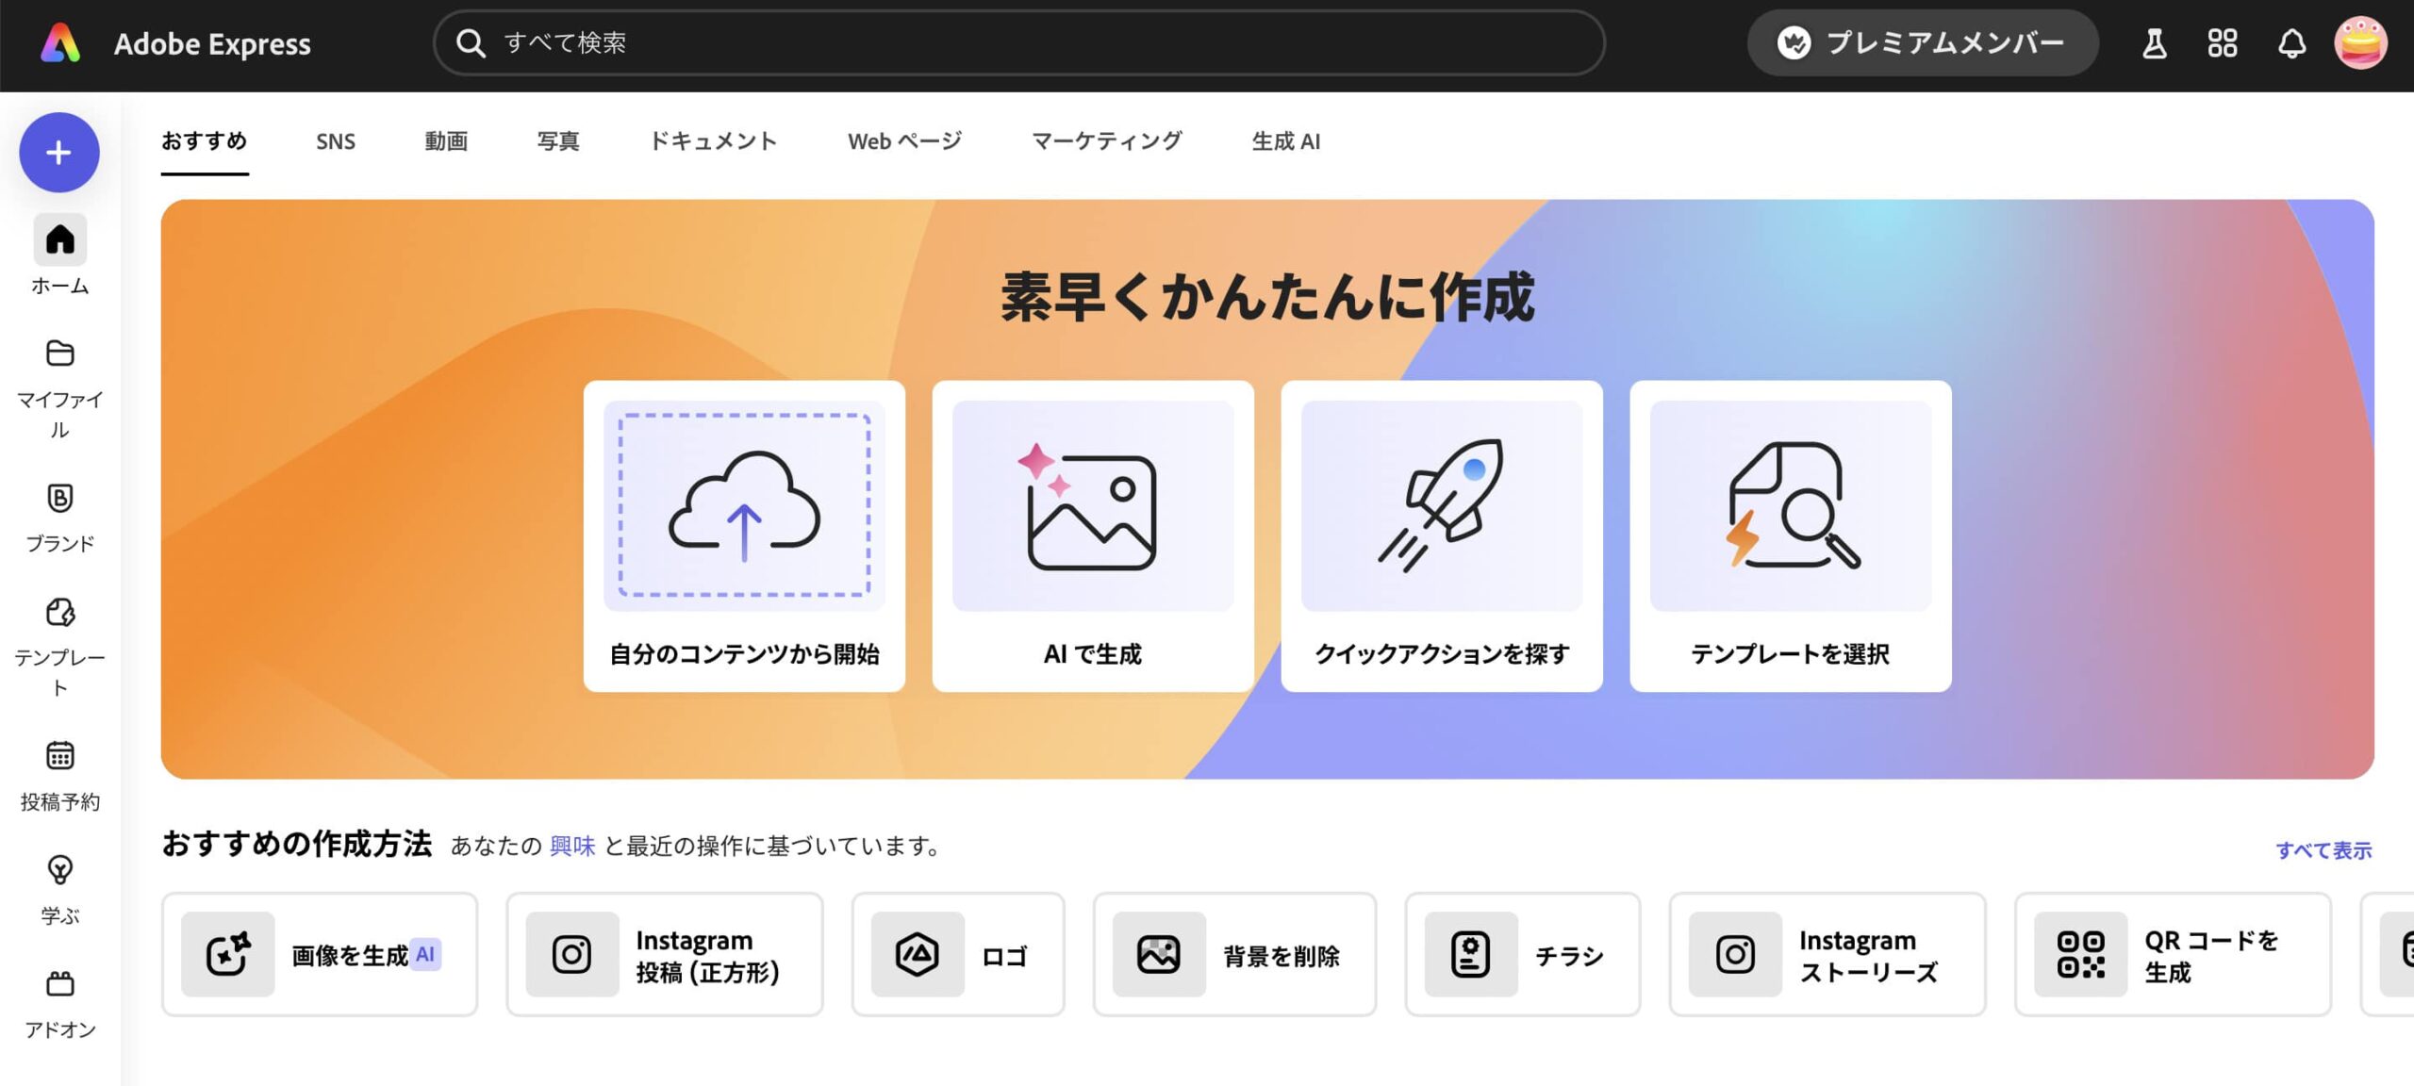Select the おすすめ tab
2414x1086 pixels.
click(205, 141)
